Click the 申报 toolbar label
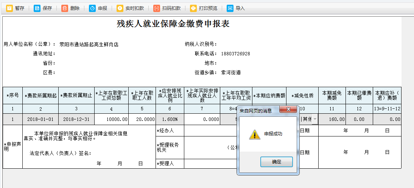This screenshot has height=188, width=414. point(103,8)
